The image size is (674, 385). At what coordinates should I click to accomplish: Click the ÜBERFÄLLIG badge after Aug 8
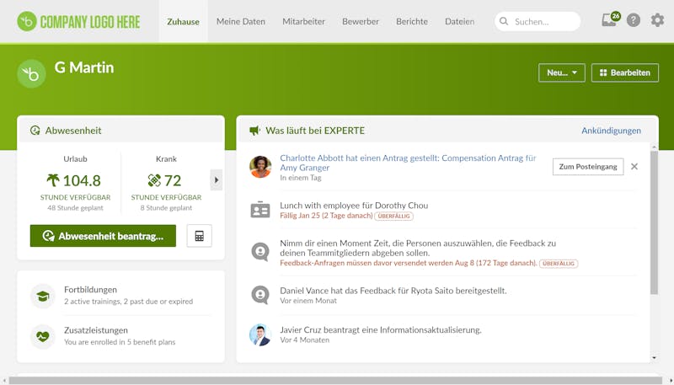click(x=559, y=264)
